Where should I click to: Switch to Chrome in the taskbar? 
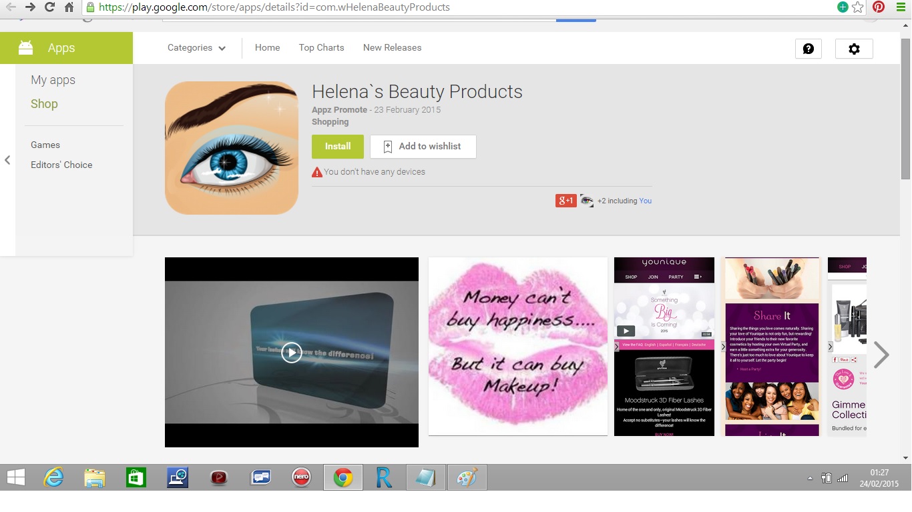pos(343,478)
